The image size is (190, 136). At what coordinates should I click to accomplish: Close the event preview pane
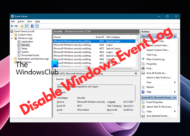pyautogui.click(x=136, y=73)
